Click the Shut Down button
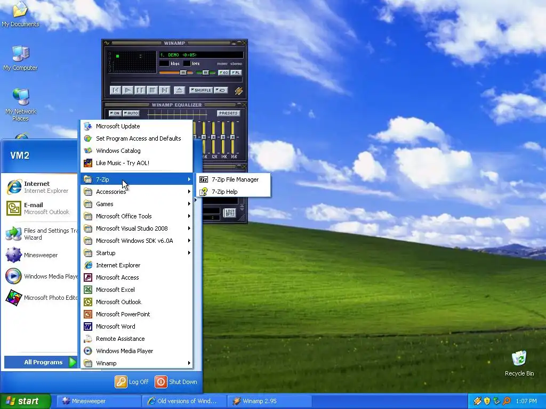This screenshot has height=409, width=546. pos(176,382)
